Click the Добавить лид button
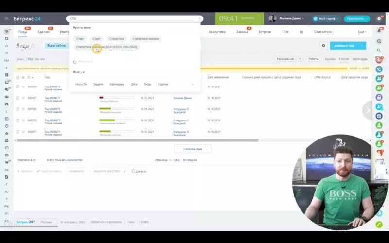This screenshot has width=389, height=243. point(344,46)
